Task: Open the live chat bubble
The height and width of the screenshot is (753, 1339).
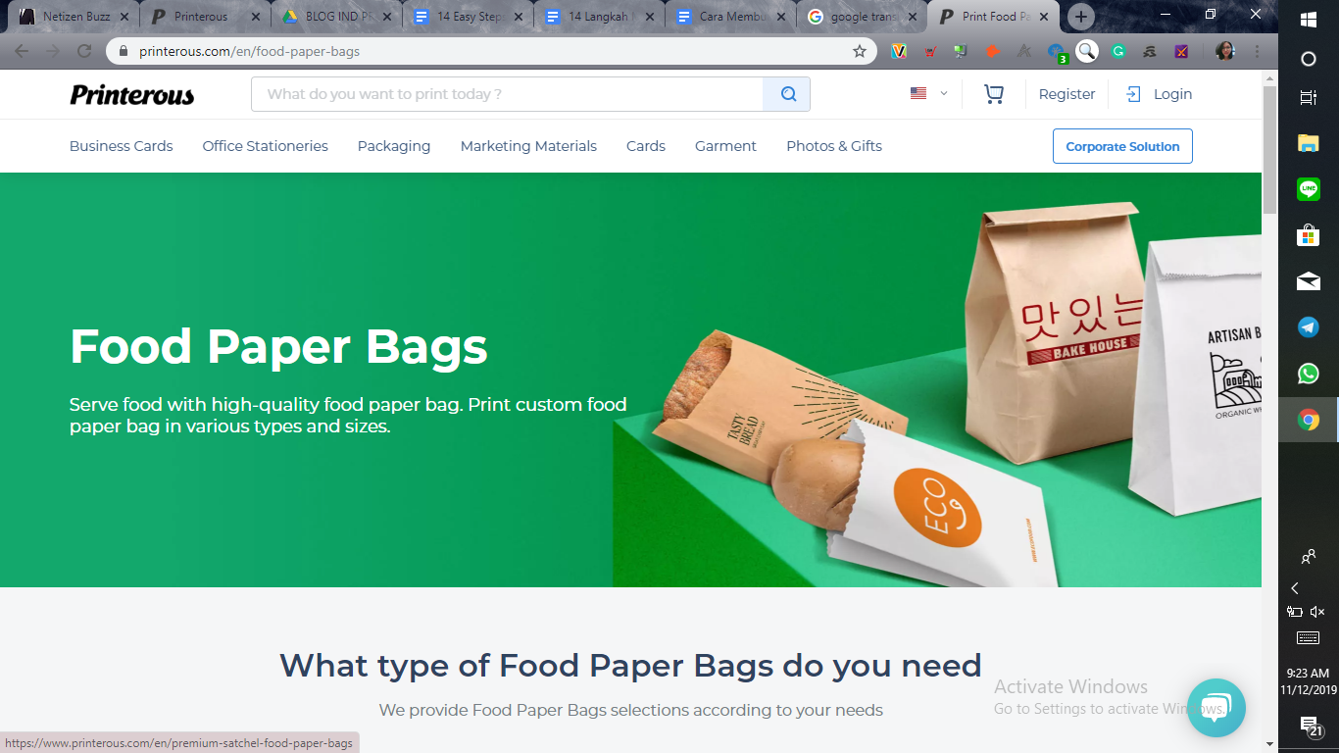Action: pos(1215,707)
